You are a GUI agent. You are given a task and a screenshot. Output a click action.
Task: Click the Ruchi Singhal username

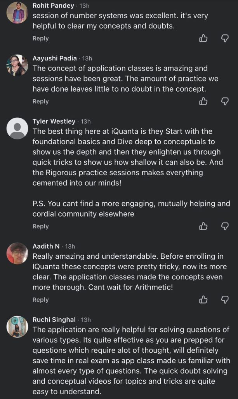point(54,320)
